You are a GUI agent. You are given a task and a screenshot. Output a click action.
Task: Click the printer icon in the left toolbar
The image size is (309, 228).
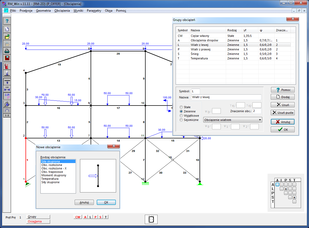(x=7, y=51)
